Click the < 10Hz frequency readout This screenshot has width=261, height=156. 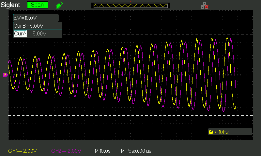coord(222,132)
